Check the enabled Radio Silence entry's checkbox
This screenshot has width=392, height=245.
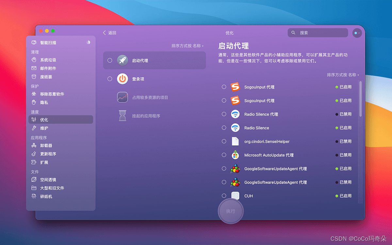coord(224,128)
